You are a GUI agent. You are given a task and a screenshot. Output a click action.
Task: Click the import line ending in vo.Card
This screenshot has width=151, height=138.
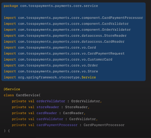50,47
